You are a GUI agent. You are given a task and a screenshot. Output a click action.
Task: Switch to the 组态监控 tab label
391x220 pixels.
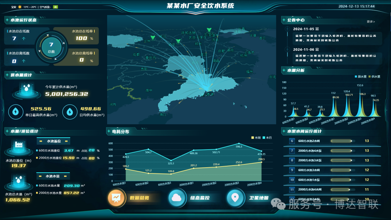point(199,198)
